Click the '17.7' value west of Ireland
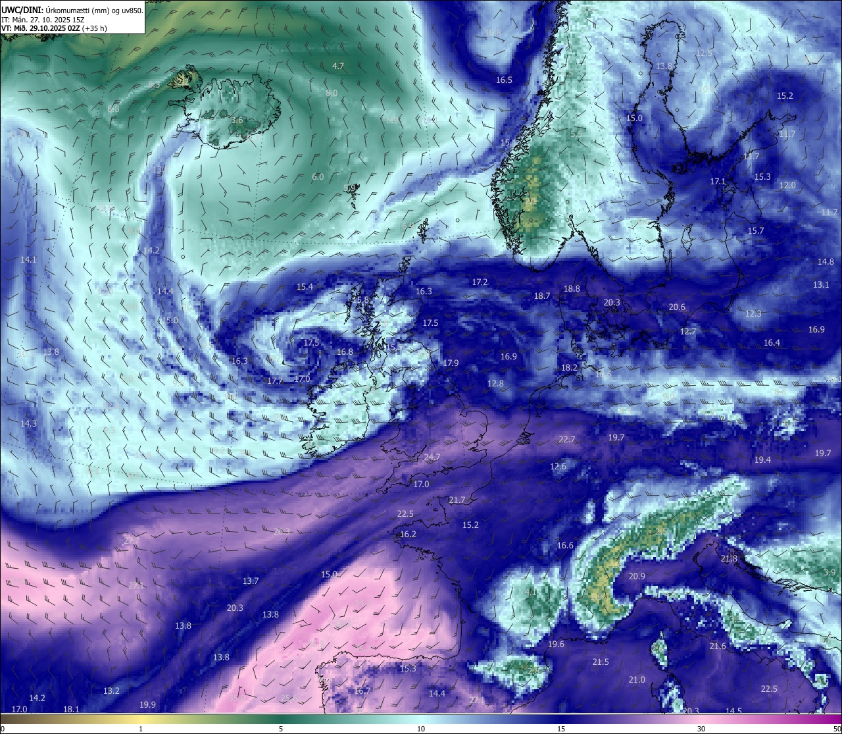Viewport: 842px width, 734px height. [275, 380]
